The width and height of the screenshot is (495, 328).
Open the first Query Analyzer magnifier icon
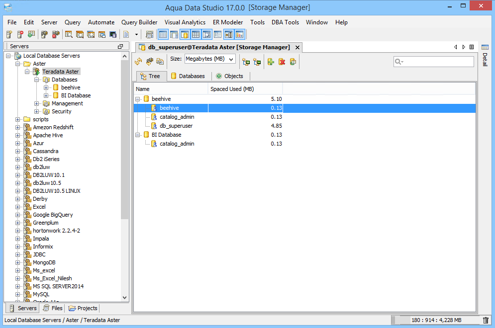point(69,34)
